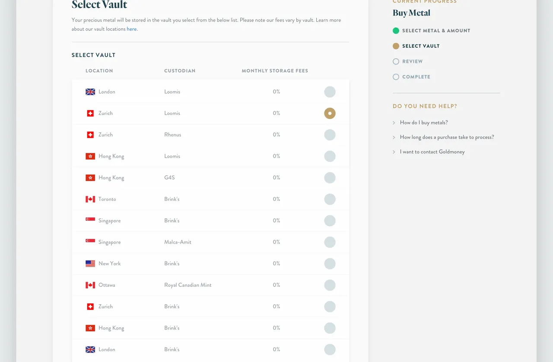Click the Hong Kong flag in the Loomis row

tap(90, 156)
